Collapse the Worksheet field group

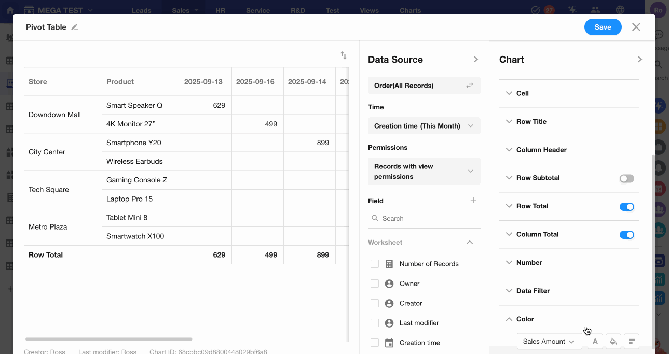(469, 243)
